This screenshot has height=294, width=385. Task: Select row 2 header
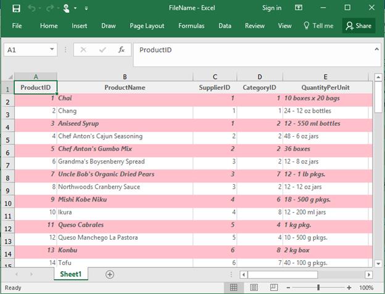(7, 100)
